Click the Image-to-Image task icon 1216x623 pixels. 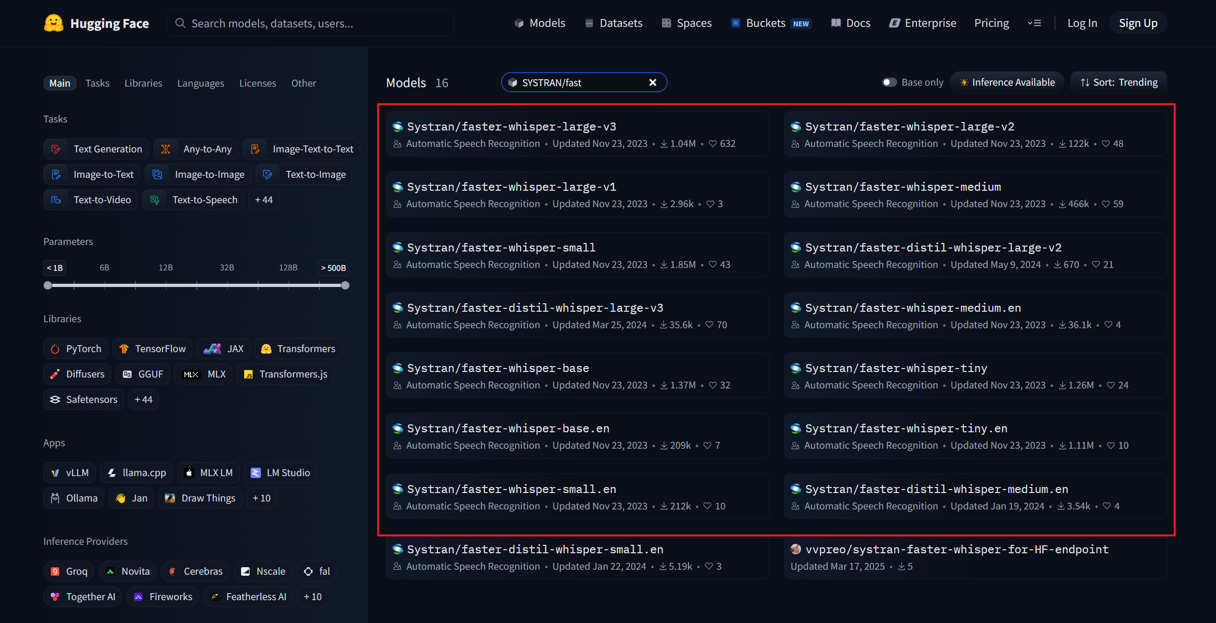(x=157, y=174)
